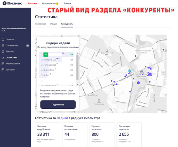178x147 pixels.
Task: Click the Статистика chart icon
Action: point(3,57)
